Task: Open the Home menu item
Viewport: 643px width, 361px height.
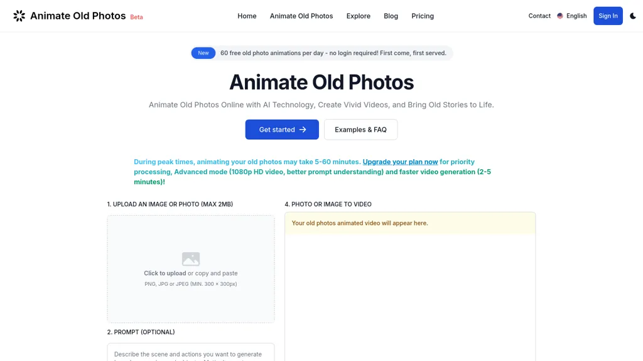Action: click(247, 16)
